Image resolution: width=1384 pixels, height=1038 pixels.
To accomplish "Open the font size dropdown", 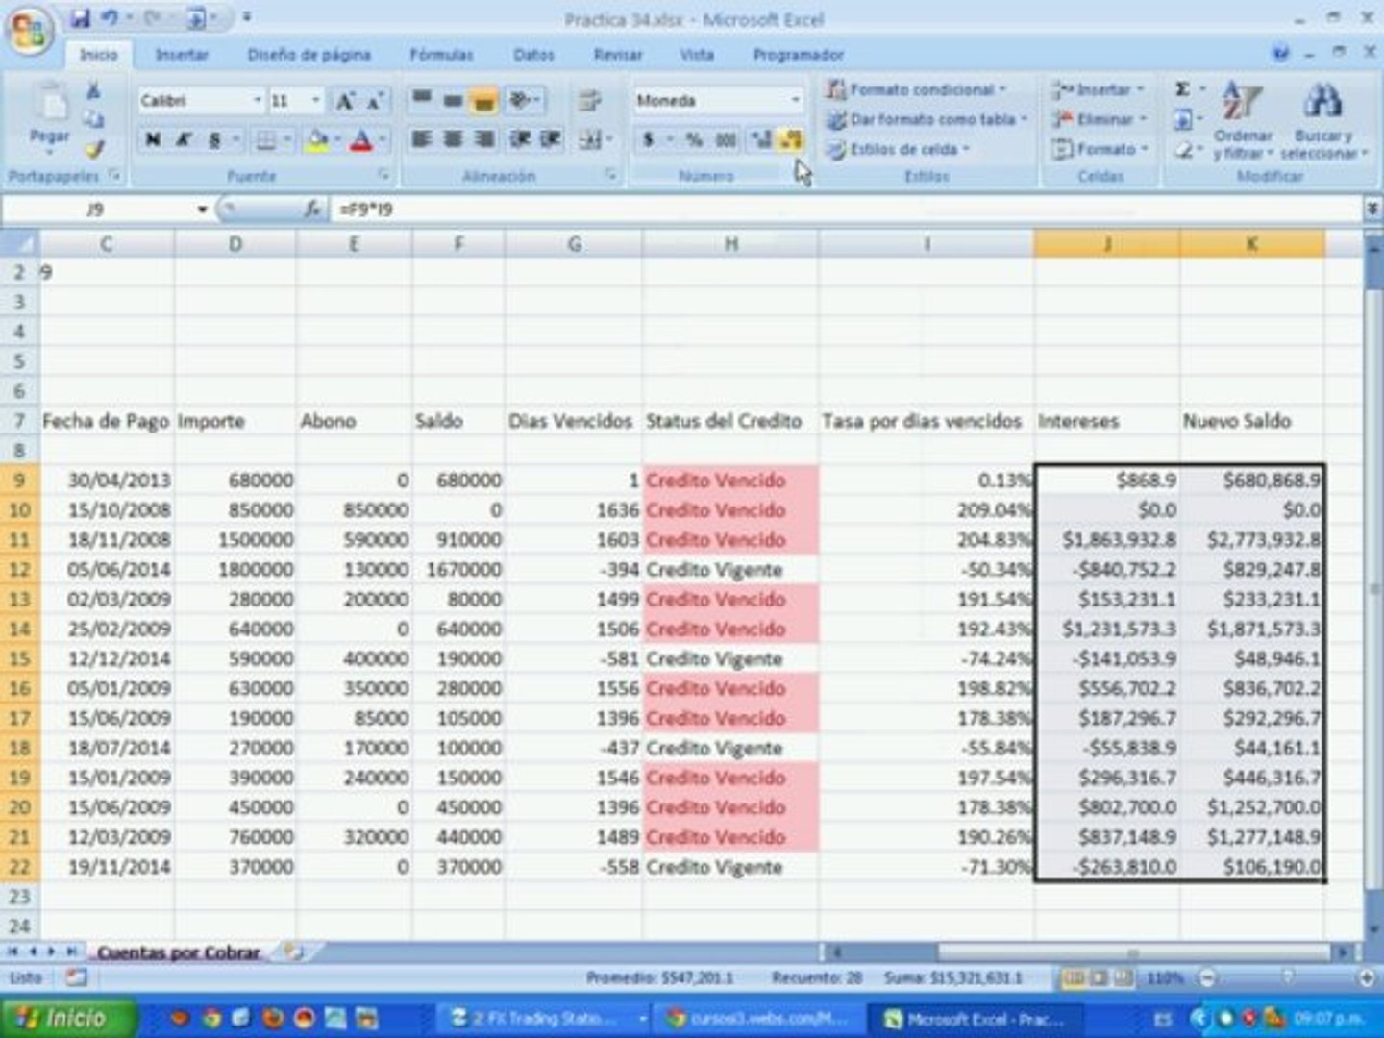I will point(315,101).
